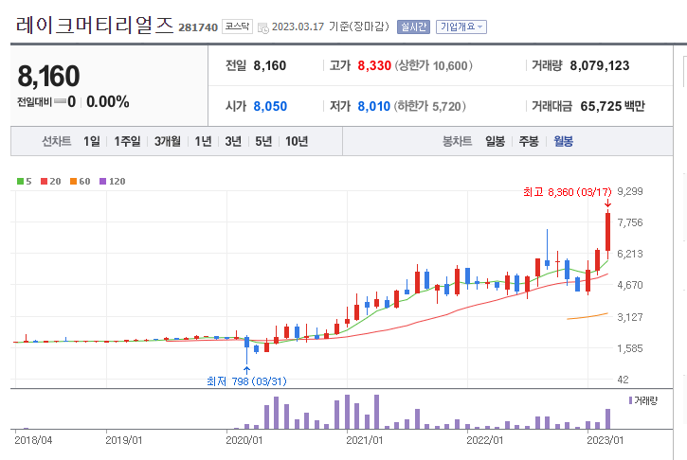Switch to 월봉 candlestick chart
The width and height of the screenshot is (687, 460).
coord(564,141)
